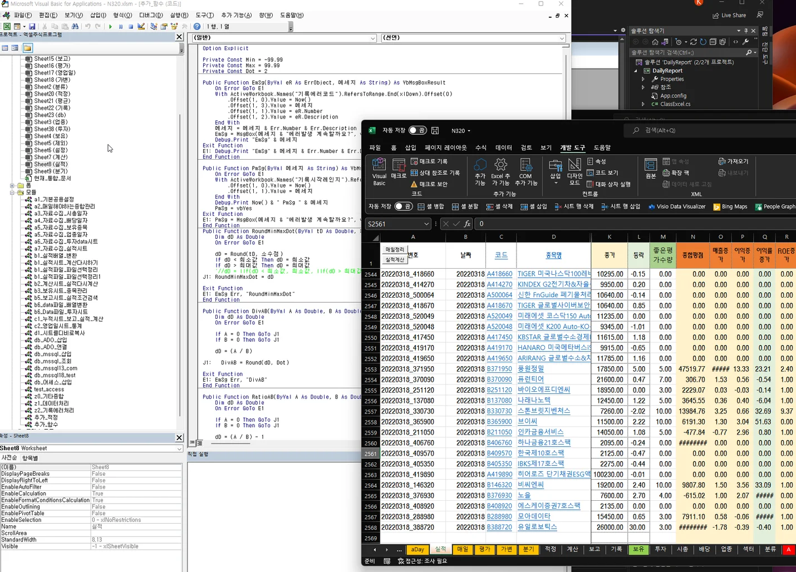This screenshot has width=796, height=572.
Task: Click the fx insert function icon
Action: click(x=467, y=224)
